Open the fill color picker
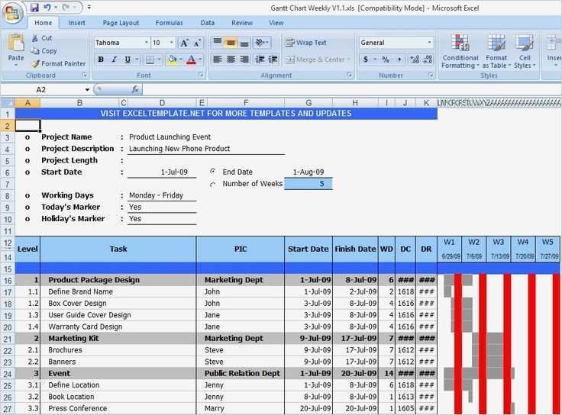The height and width of the screenshot is (415, 562). pos(173,60)
